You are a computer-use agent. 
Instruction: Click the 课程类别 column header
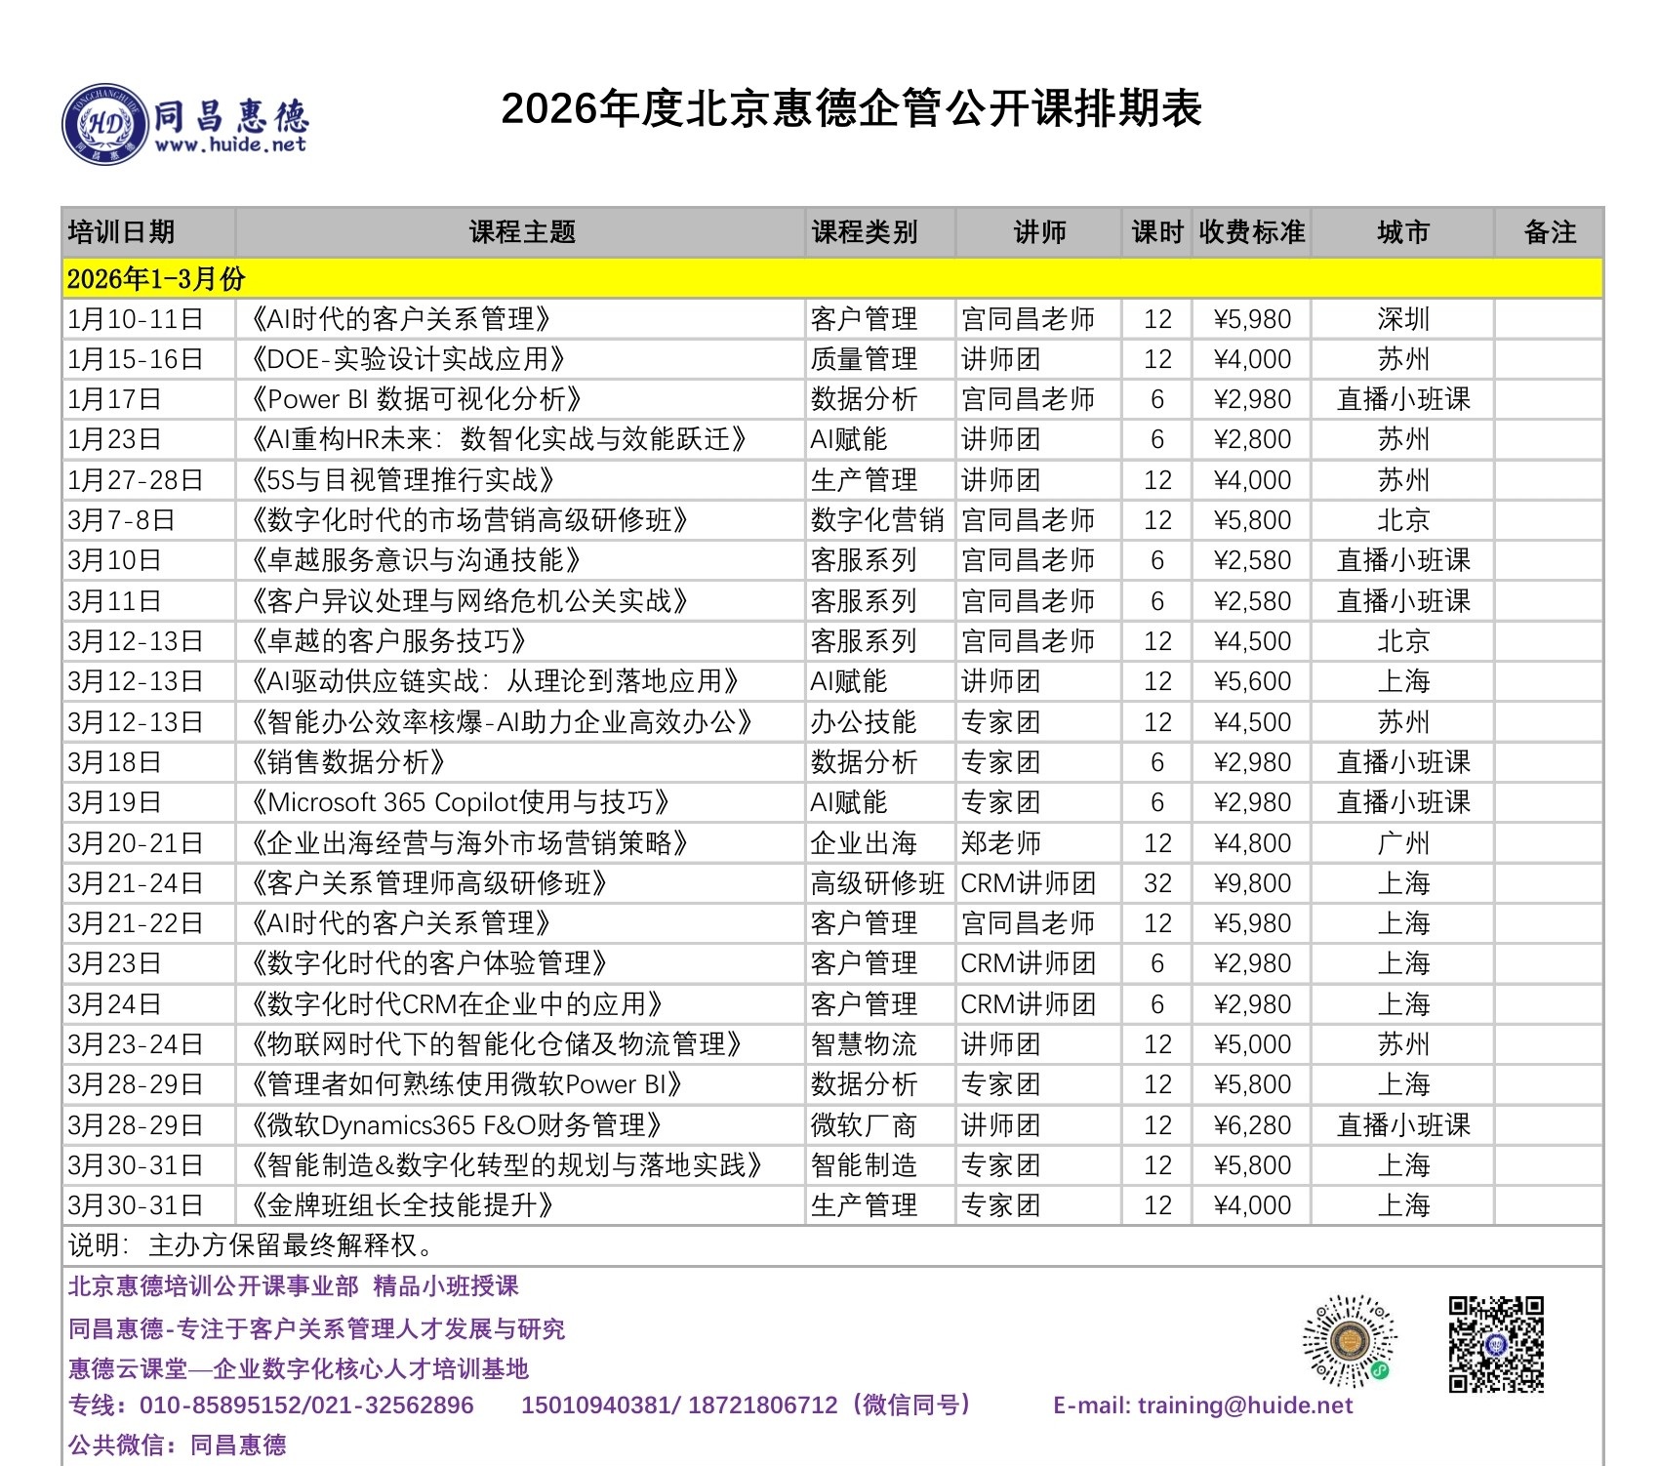865,232
